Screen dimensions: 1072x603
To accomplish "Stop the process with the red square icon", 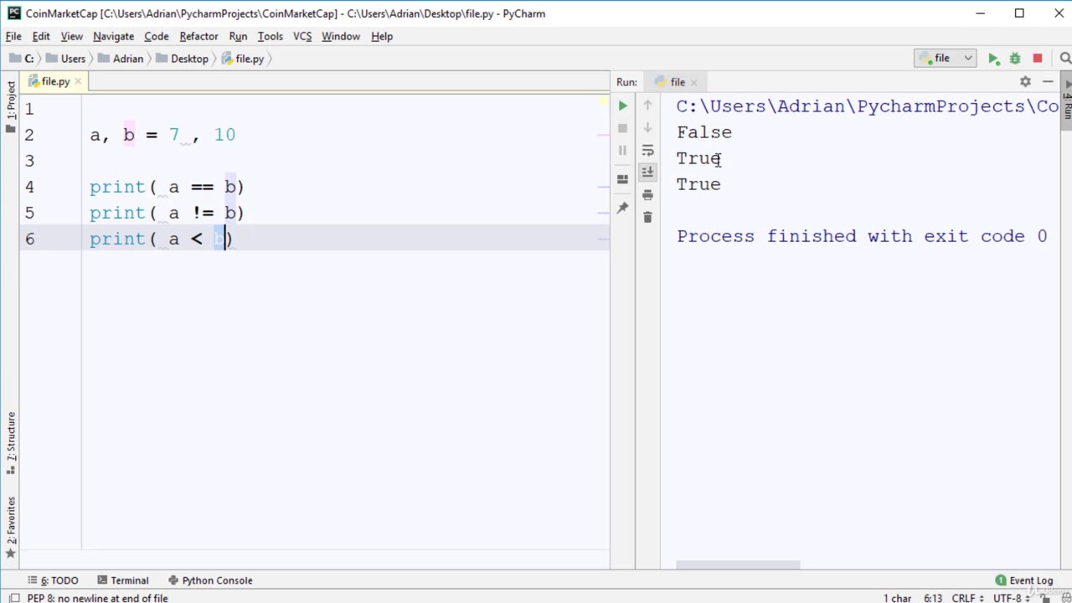I will pos(1038,59).
